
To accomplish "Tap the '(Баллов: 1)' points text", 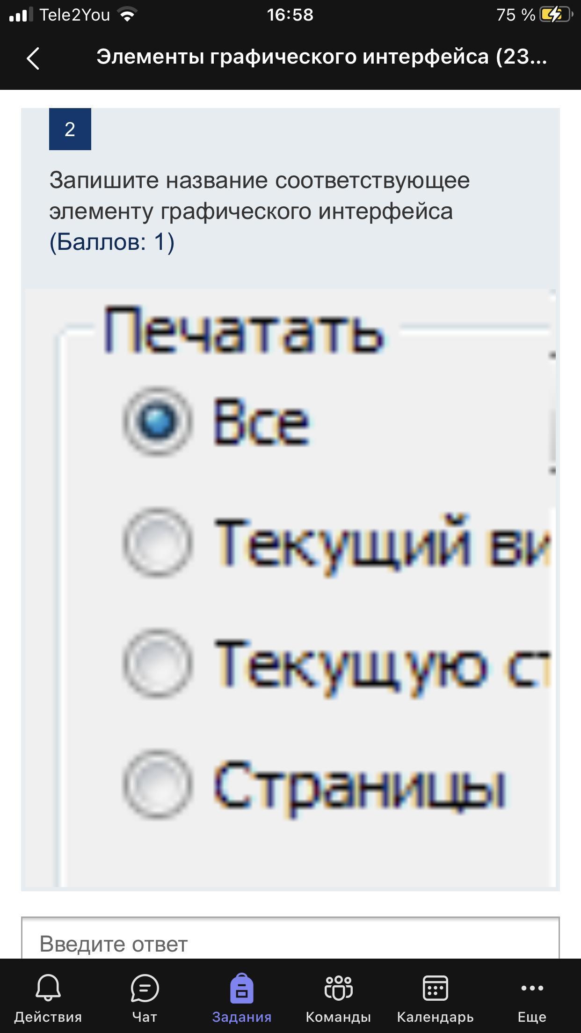I will coord(112,242).
